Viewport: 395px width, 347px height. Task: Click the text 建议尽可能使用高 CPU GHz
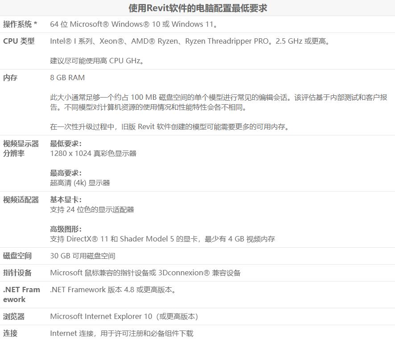click(x=97, y=61)
